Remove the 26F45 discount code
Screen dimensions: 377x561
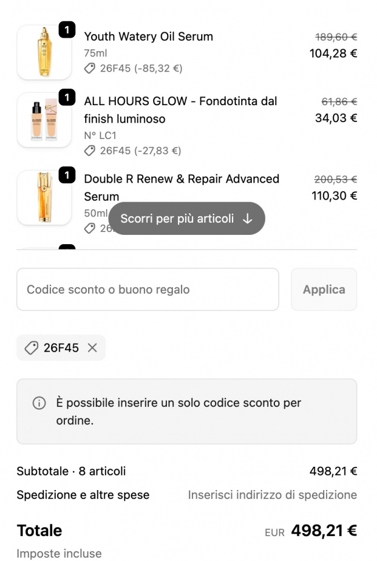pos(92,348)
